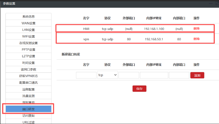This screenshot has width=219, height=124.
Task: Expand the tcp protocol dropdown
Action: click(x=107, y=75)
